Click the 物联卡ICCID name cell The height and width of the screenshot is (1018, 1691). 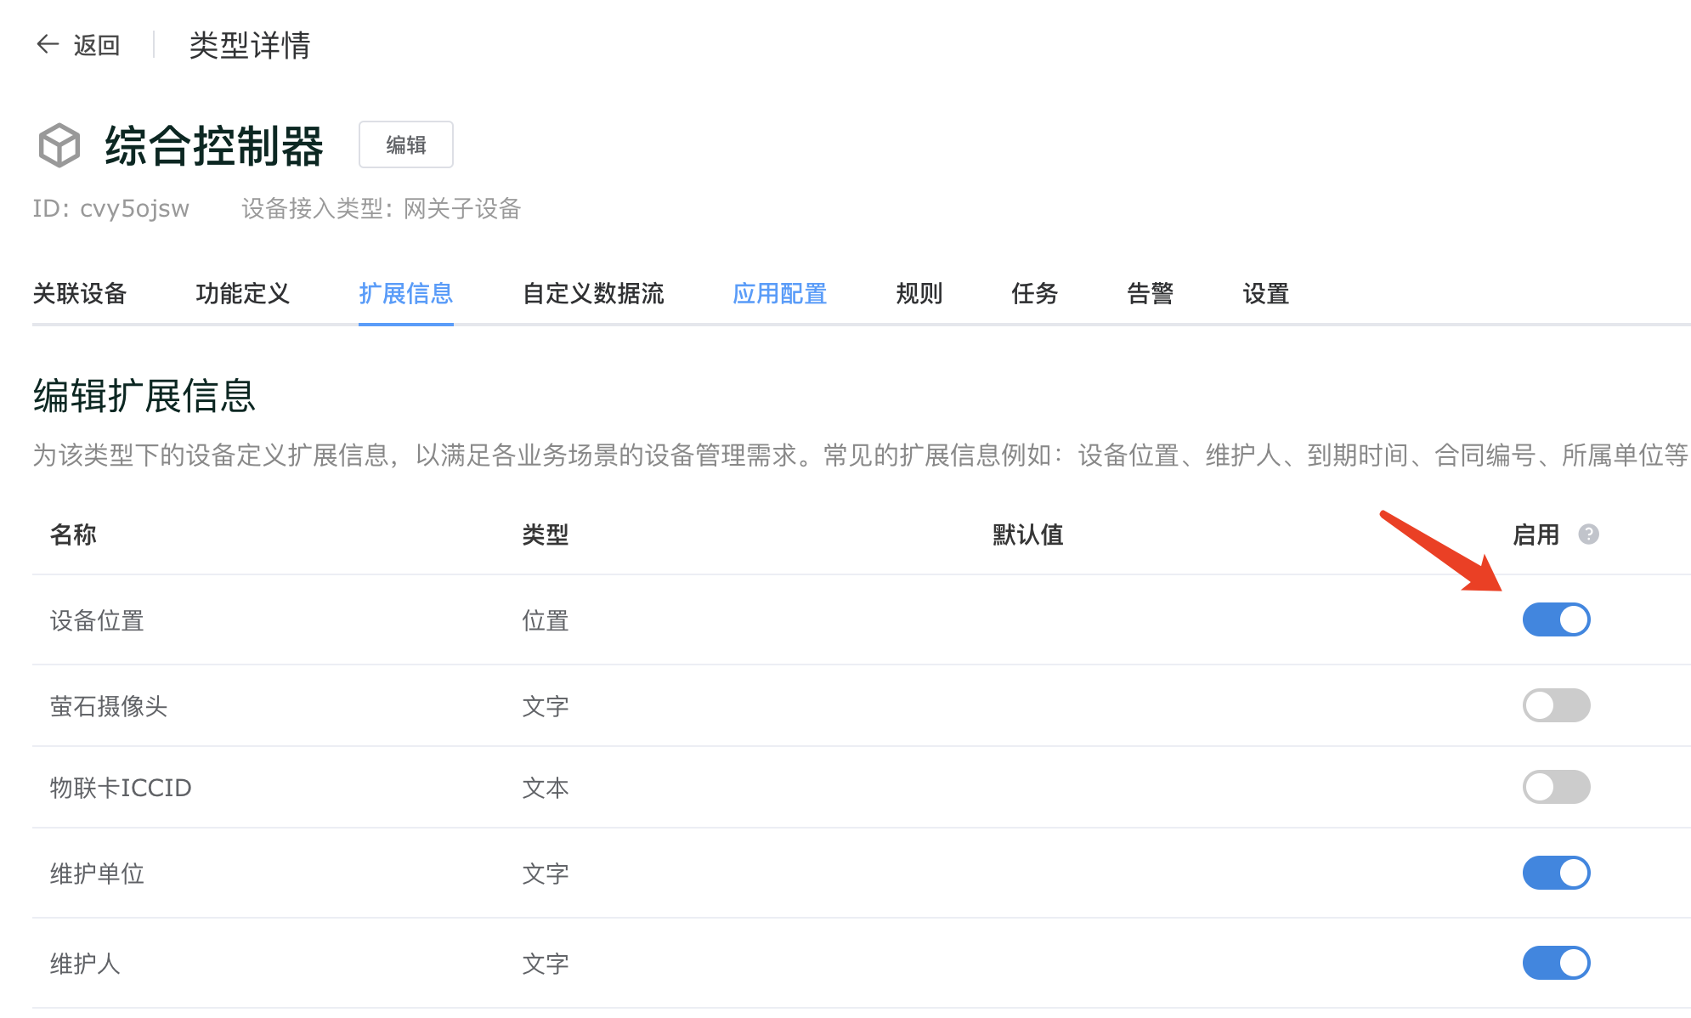pyautogui.click(x=121, y=788)
